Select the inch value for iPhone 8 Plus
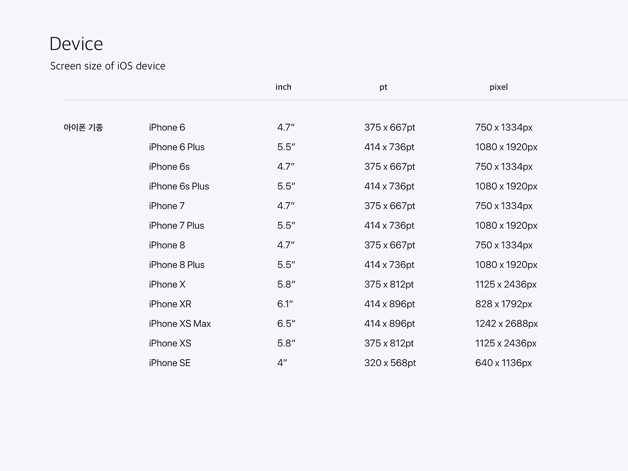Image resolution: width=628 pixels, height=471 pixels. pyautogui.click(x=286, y=265)
